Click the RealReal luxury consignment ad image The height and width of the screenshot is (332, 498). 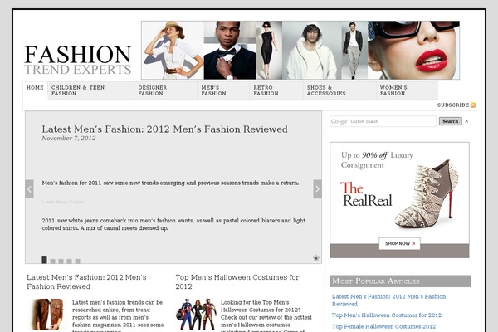[399, 200]
